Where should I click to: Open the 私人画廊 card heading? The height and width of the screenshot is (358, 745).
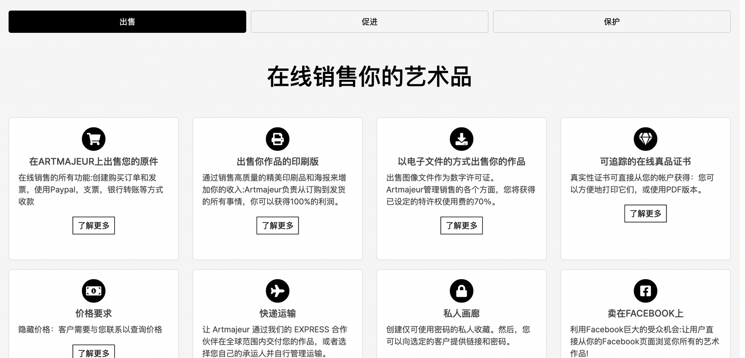(461, 313)
